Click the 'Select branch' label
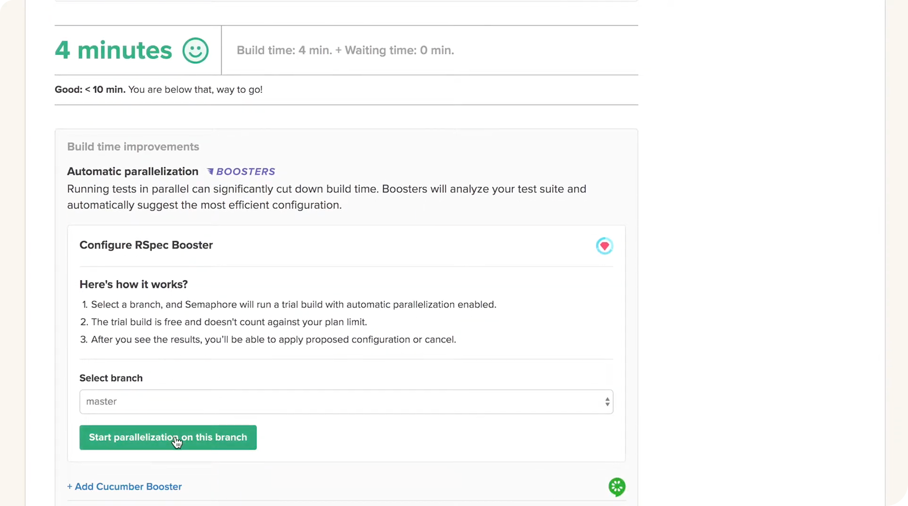The height and width of the screenshot is (506, 908). [111, 378]
